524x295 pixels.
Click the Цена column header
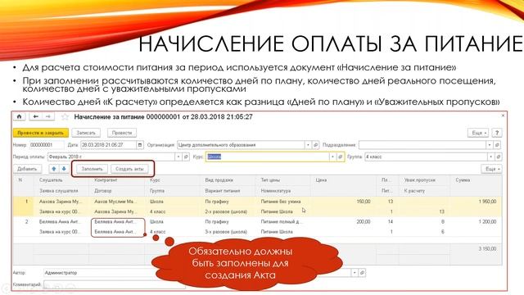click(x=321, y=180)
